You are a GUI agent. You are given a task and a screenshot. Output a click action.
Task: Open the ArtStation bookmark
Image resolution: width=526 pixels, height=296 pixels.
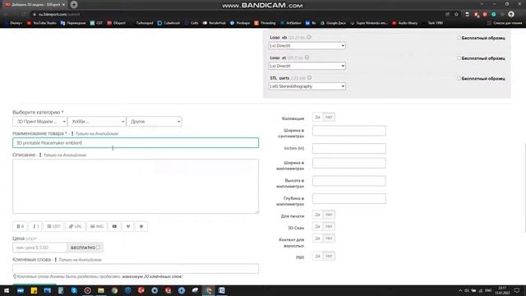tap(291, 23)
